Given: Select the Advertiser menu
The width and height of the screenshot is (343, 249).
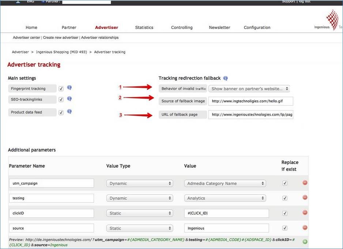Looking at the screenshot, I should [106, 27].
